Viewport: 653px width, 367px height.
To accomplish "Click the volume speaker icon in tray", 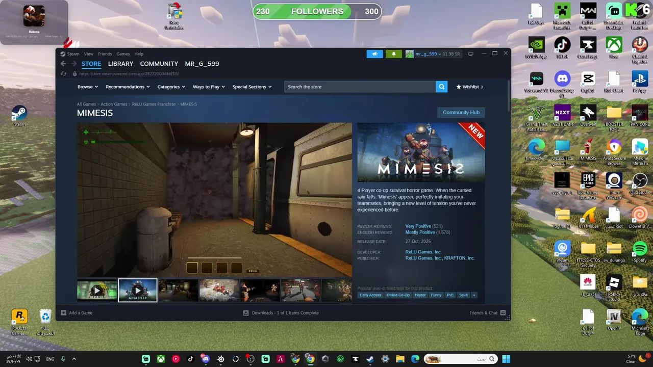I will 29,359.
